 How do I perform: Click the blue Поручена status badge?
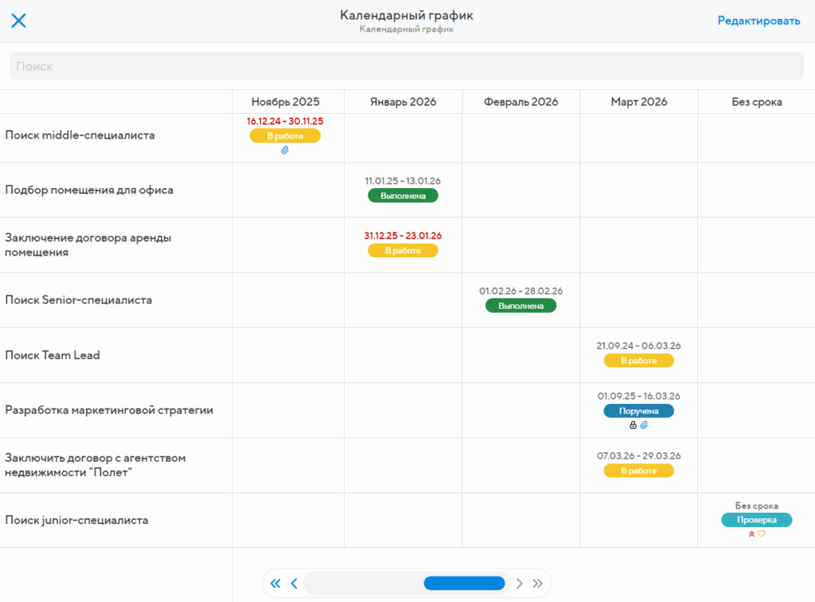coord(638,411)
